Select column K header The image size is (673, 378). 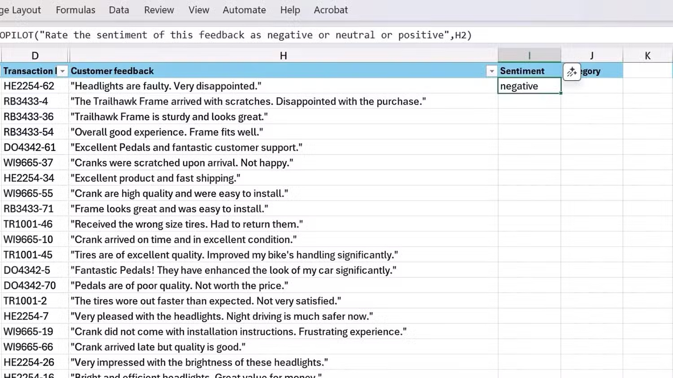pyautogui.click(x=647, y=55)
